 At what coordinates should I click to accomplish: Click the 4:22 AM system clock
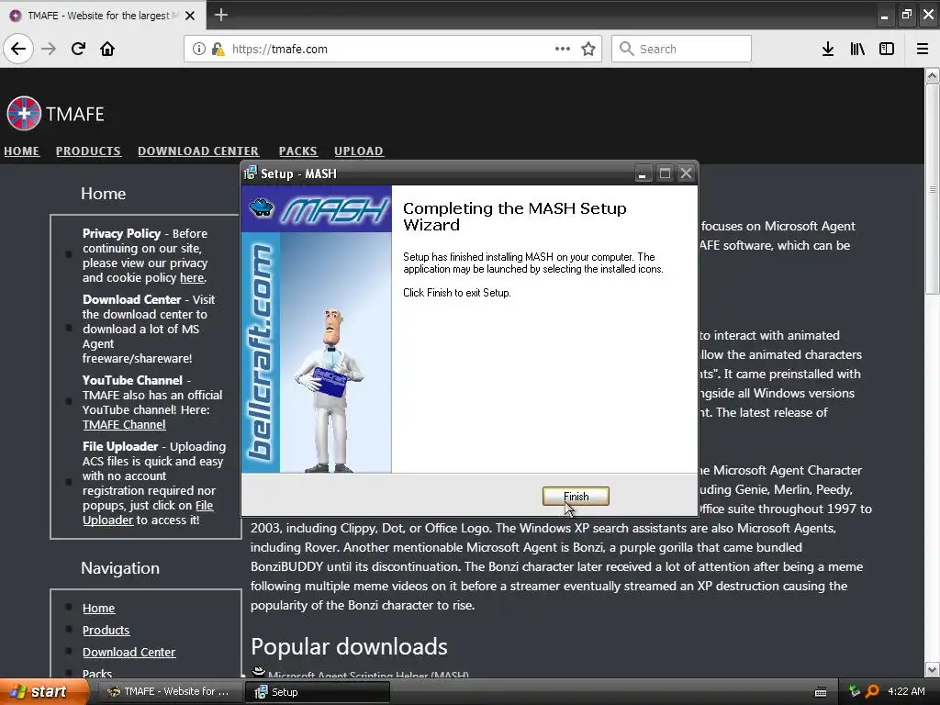click(x=906, y=691)
